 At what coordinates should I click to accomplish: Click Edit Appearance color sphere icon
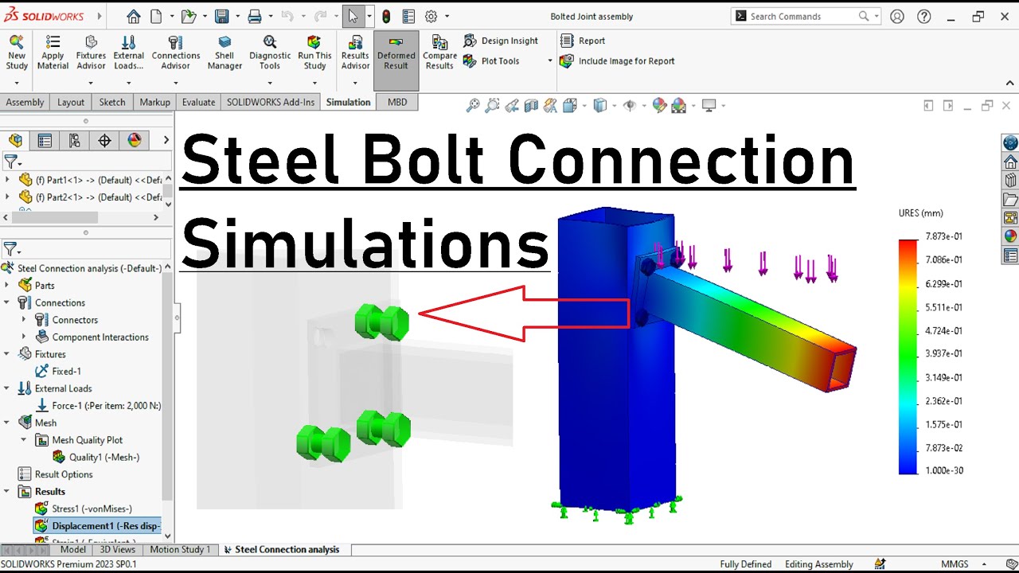(x=658, y=105)
